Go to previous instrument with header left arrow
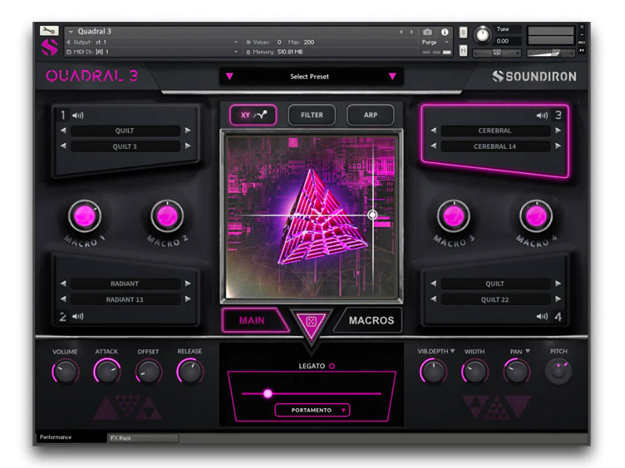Viewport: 625px width, 468px height. tap(402, 32)
